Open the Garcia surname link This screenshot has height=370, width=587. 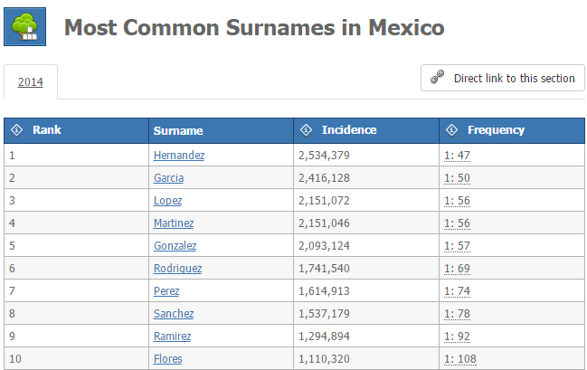tap(168, 178)
